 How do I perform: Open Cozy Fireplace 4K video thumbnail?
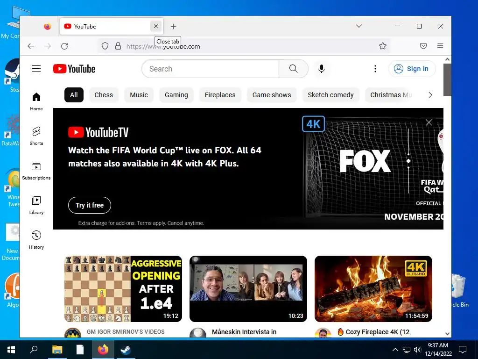[x=373, y=289]
